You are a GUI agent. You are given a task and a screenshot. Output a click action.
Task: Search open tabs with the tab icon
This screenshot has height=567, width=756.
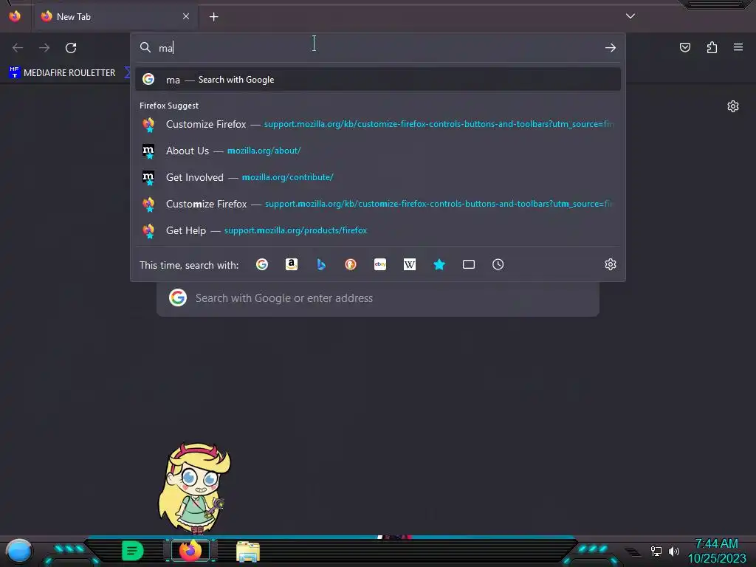pyautogui.click(x=469, y=264)
